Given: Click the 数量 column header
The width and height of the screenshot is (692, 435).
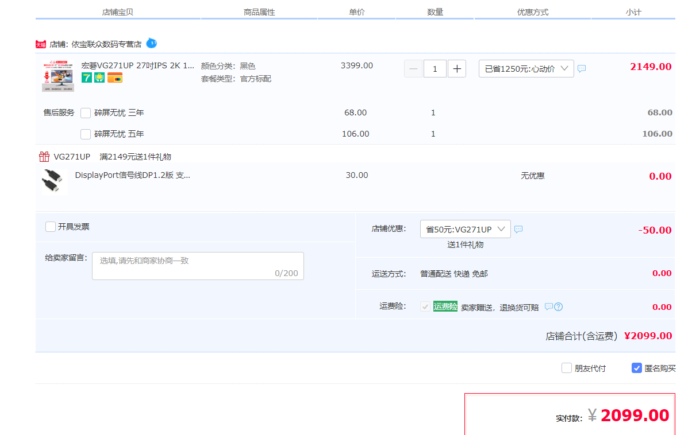Looking at the screenshot, I should click(435, 12).
